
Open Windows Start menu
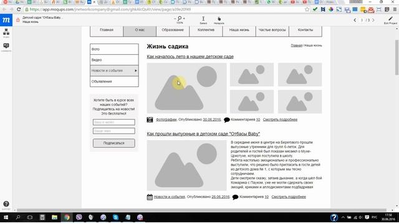tap(6, 217)
